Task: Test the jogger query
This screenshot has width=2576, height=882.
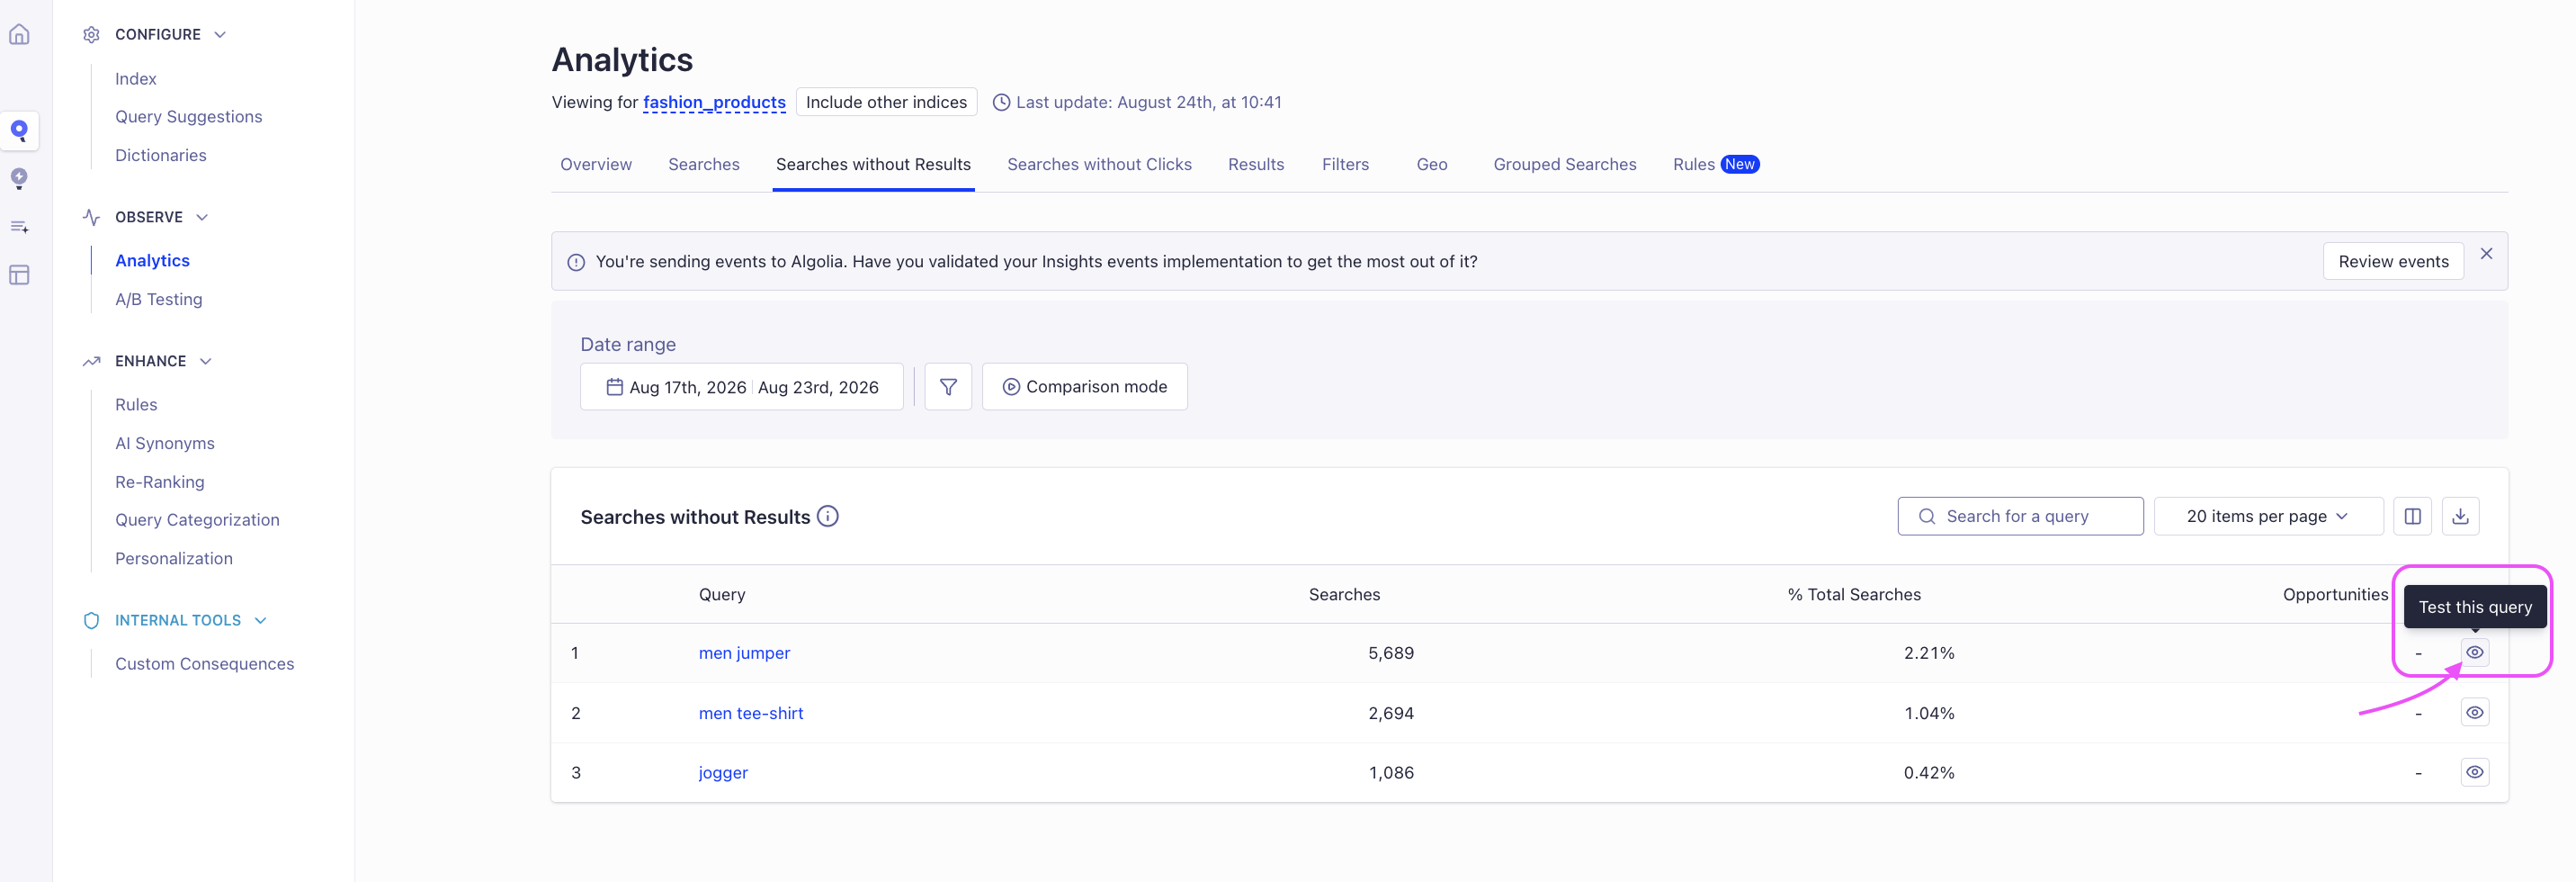Action: click(x=2474, y=772)
